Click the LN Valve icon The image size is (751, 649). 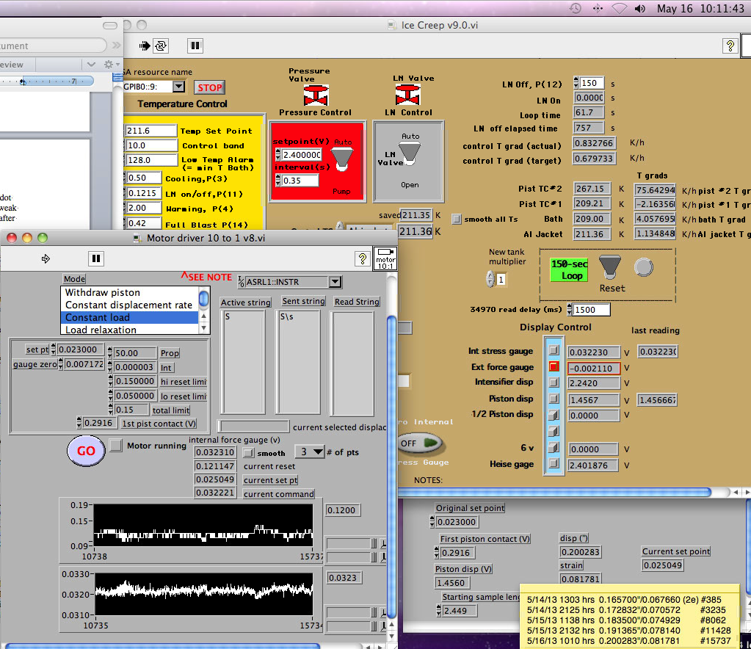[407, 95]
